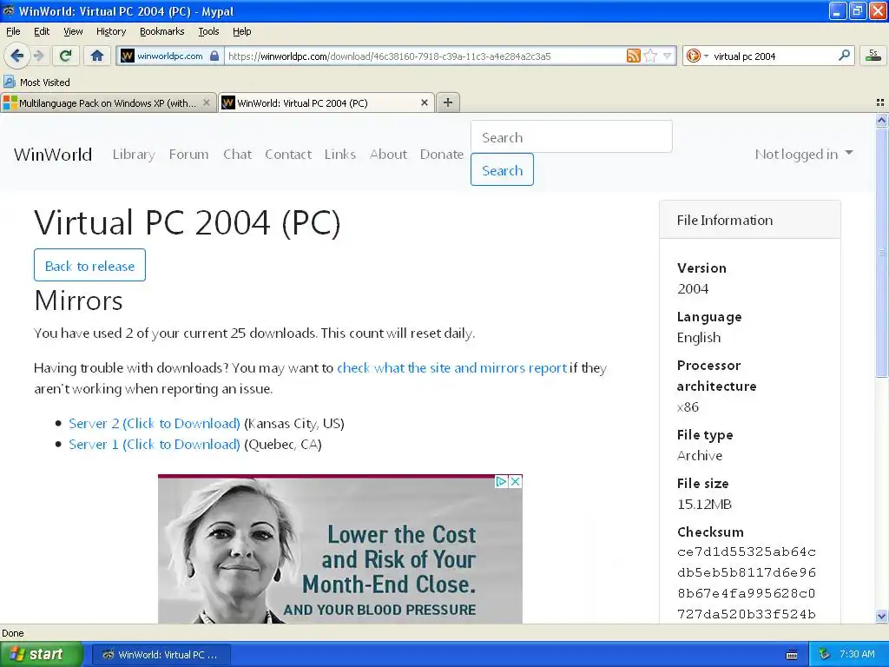Screen dimensions: 889x667
Task: Click the Lower the Cost ad banner
Action: [340, 550]
